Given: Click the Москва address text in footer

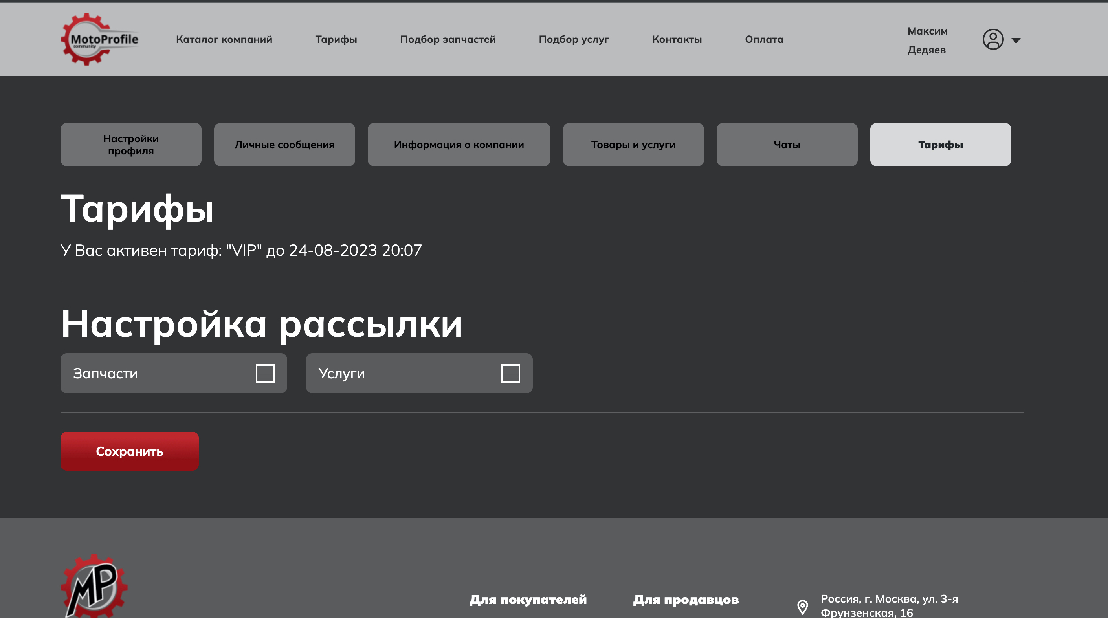Looking at the screenshot, I should coord(889,605).
